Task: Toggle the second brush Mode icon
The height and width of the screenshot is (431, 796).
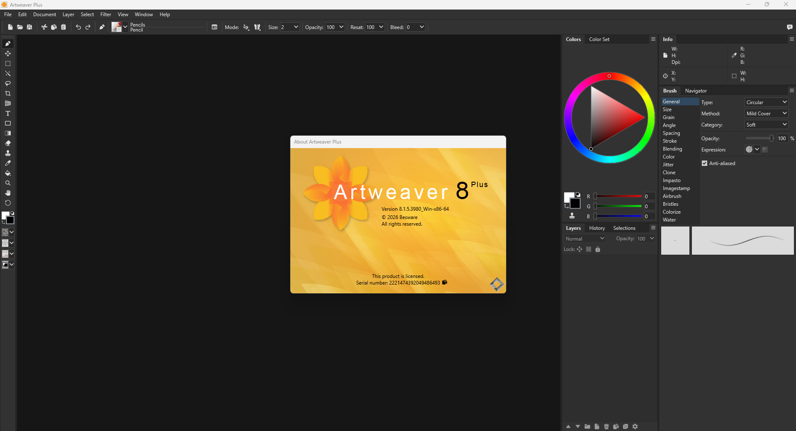Action: (258, 27)
